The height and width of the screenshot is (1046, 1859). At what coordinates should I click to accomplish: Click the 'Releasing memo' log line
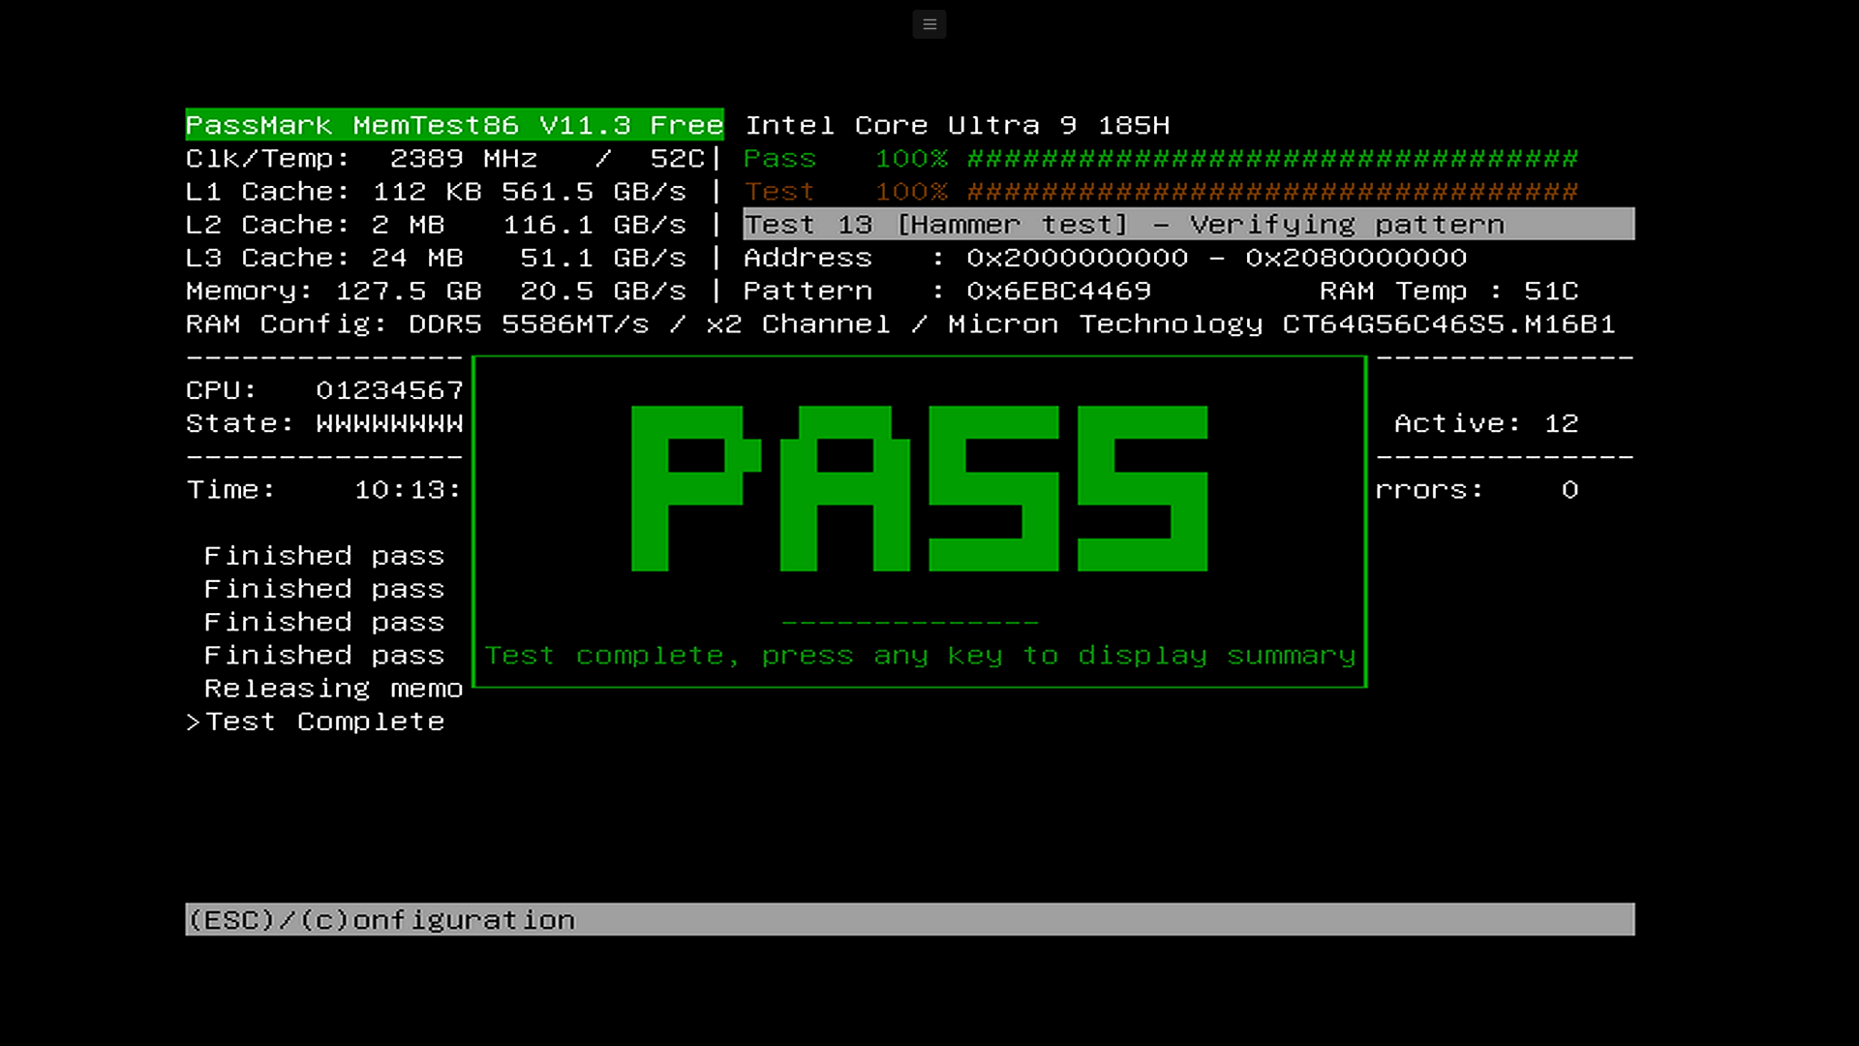[332, 689]
